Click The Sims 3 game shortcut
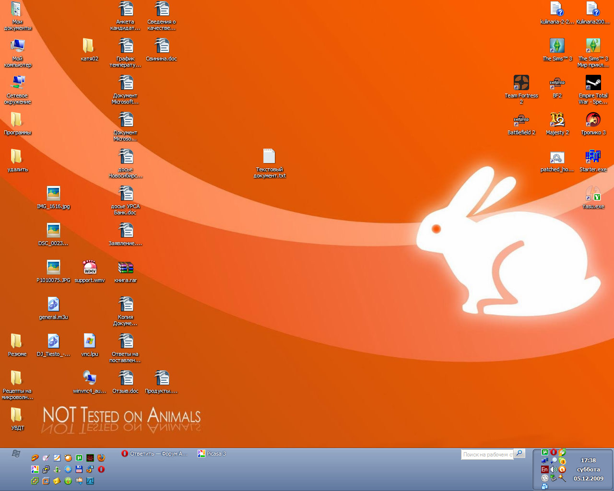Viewport: 614px width, 491px height. (x=557, y=49)
